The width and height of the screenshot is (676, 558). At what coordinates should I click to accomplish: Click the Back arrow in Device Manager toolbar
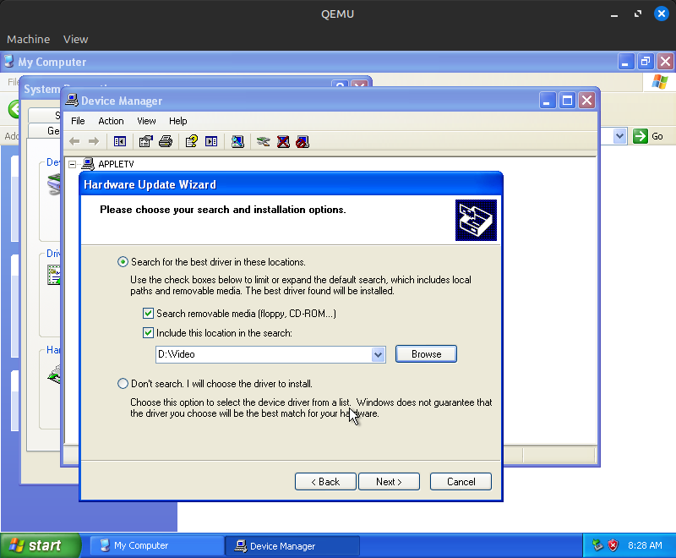pyautogui.click(x=74, y=141)
